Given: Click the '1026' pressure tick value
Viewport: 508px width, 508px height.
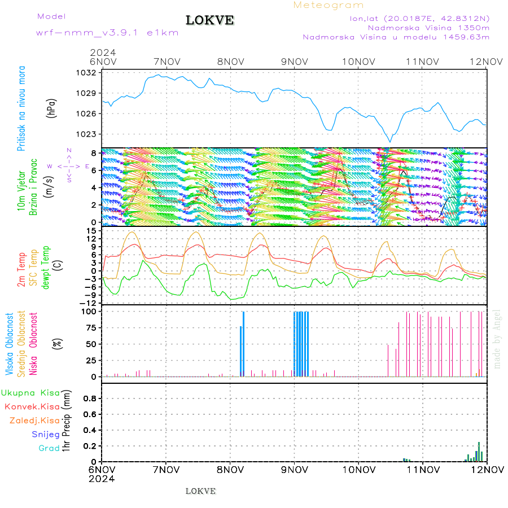Looking at the screenshot, I should [86, 113].
